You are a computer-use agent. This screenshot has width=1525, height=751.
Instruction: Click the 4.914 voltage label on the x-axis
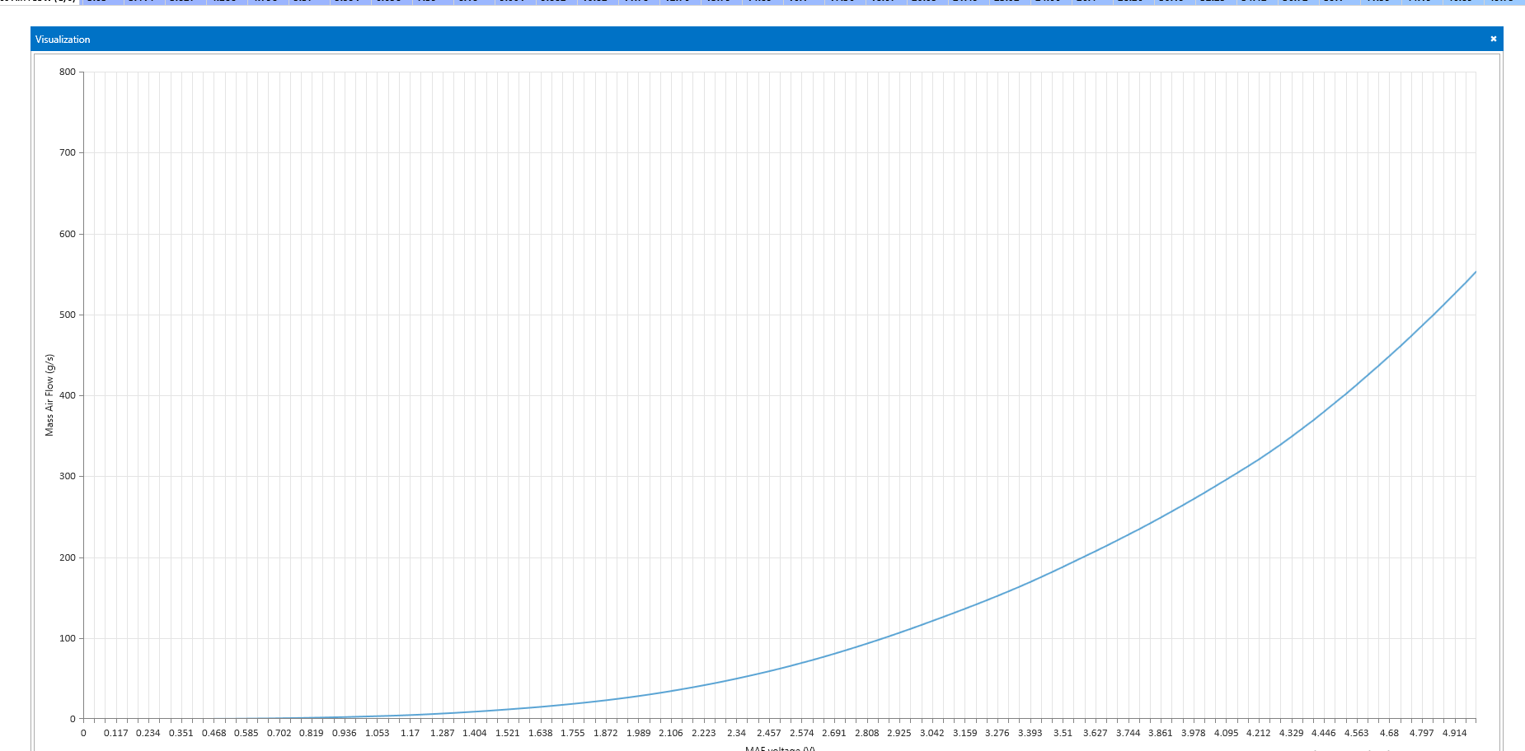[1454, 733]
